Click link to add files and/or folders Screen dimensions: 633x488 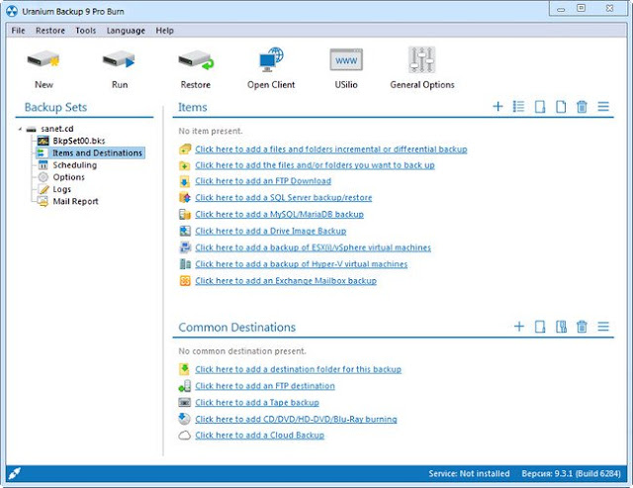click(315, 165)
